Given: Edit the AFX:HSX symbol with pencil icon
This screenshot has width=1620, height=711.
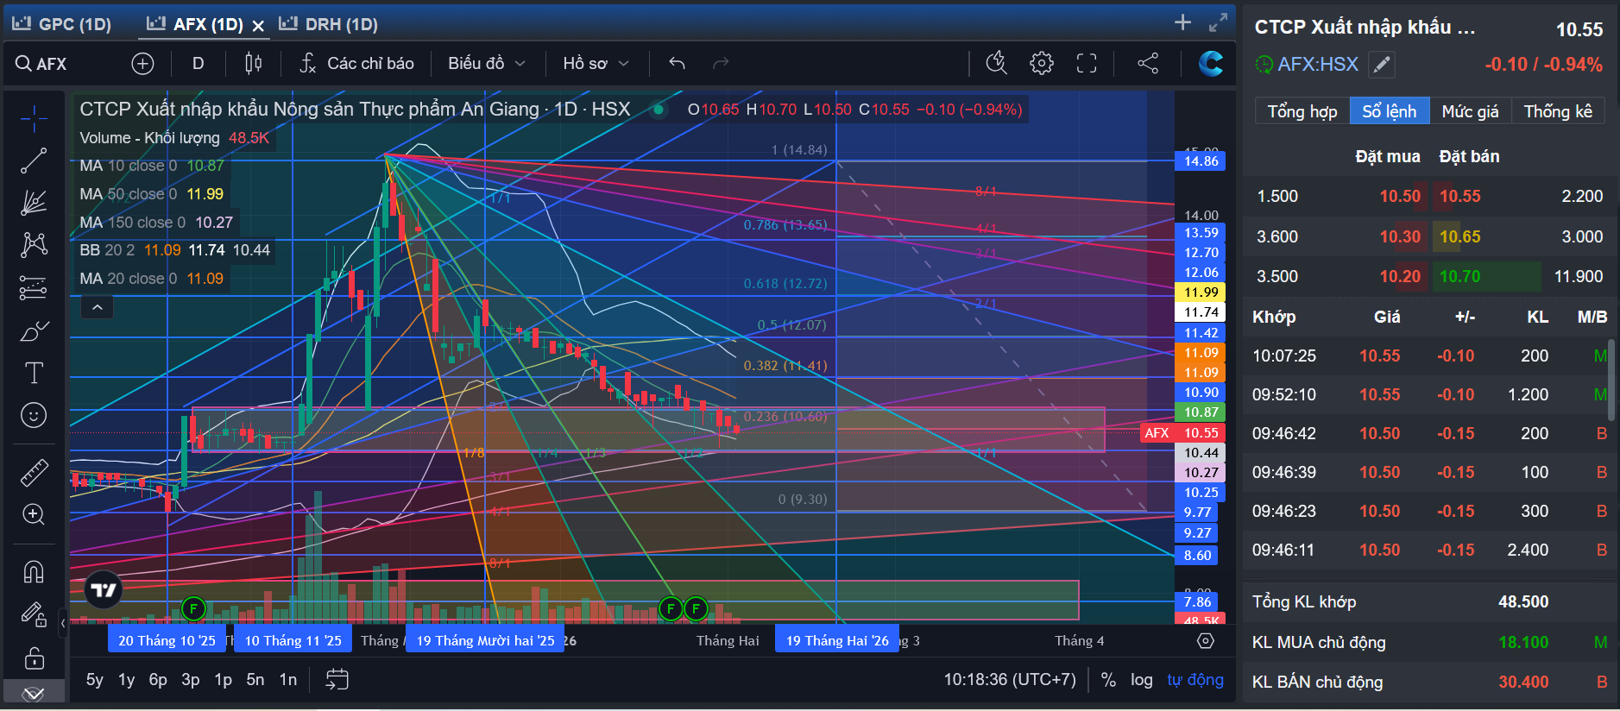Looking at the screenshot, I should click(1382, 64).
